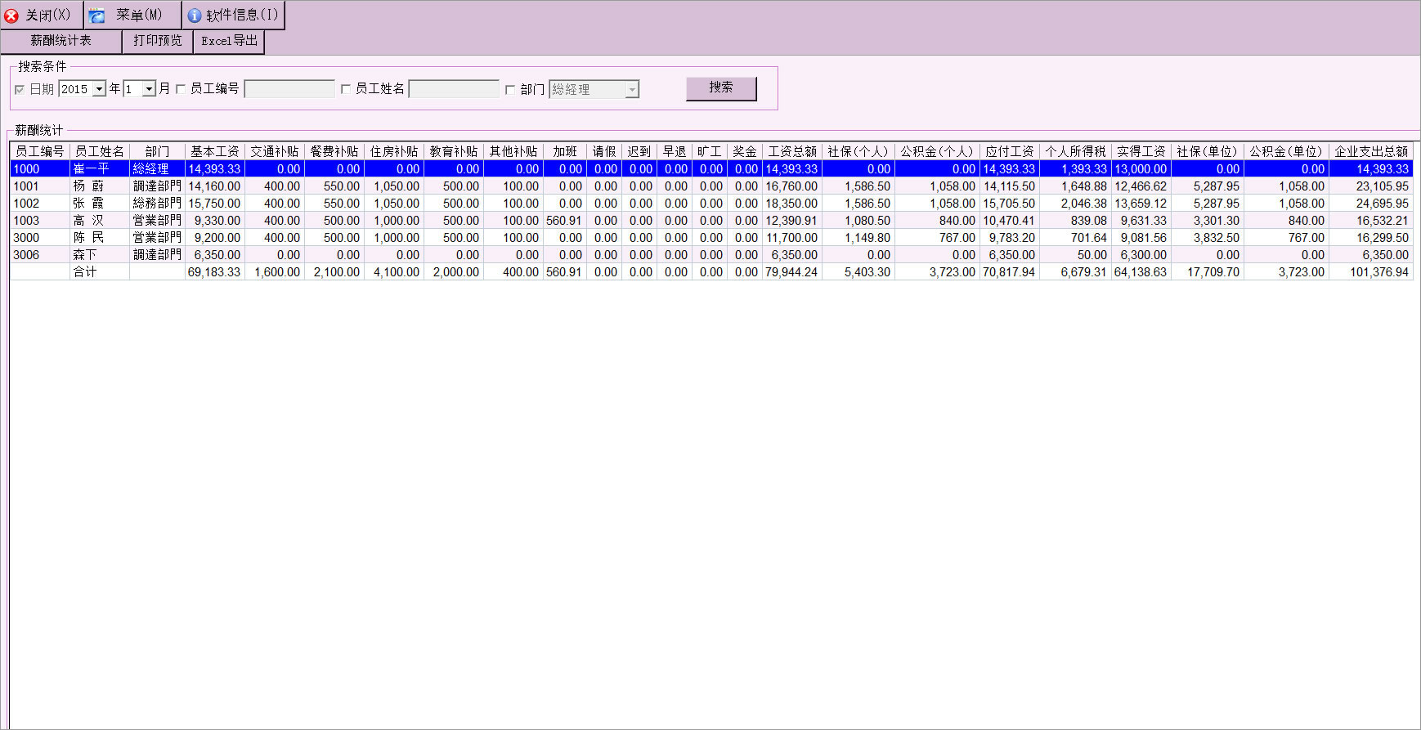Check the 部门 department filter checkbox
This screenshot has width=1421, height=730.
pyautogui.click(x=510, y=90)
